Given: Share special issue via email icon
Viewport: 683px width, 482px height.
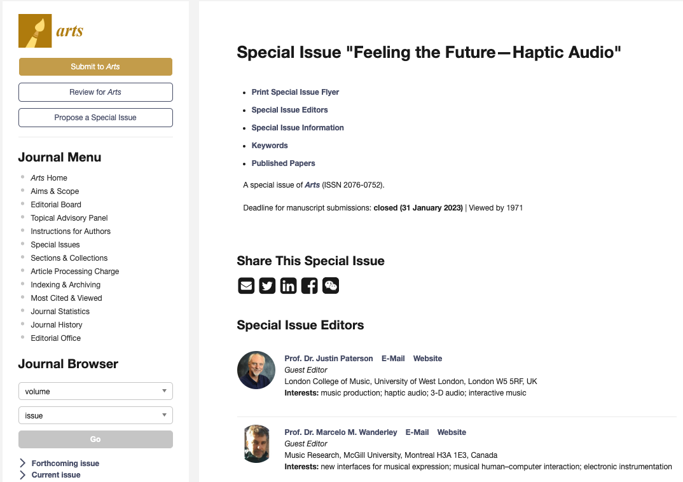Looking at the screenshot, I should 246,286.
